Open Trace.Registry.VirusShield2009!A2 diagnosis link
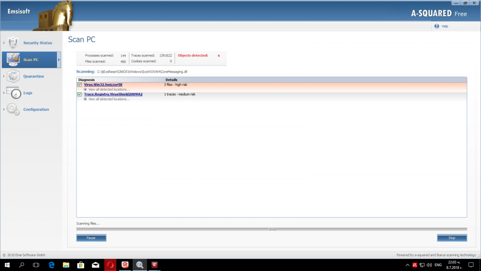The width and height of the screenshot is (481, 271). tap(113, 94)
